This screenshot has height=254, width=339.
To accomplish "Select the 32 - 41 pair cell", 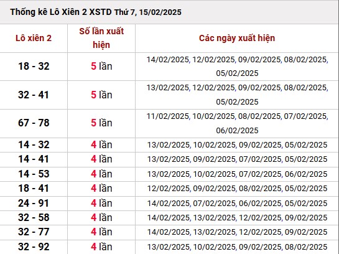I will 34,95.
